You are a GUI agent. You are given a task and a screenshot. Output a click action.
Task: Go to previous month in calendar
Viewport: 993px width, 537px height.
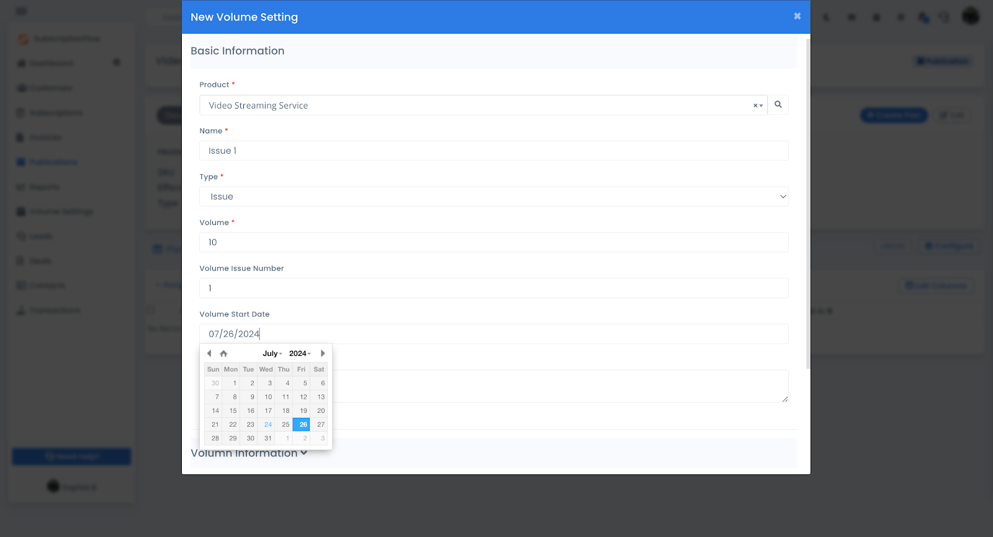pyautogui.click(x=209, y=353)
